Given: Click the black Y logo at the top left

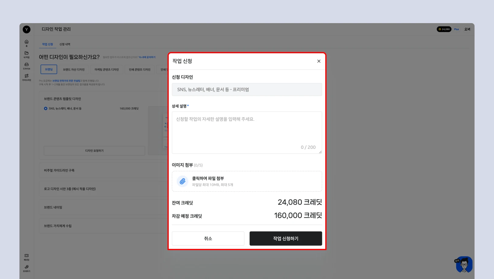Looking at the screenshot, I should click(26, 29).
